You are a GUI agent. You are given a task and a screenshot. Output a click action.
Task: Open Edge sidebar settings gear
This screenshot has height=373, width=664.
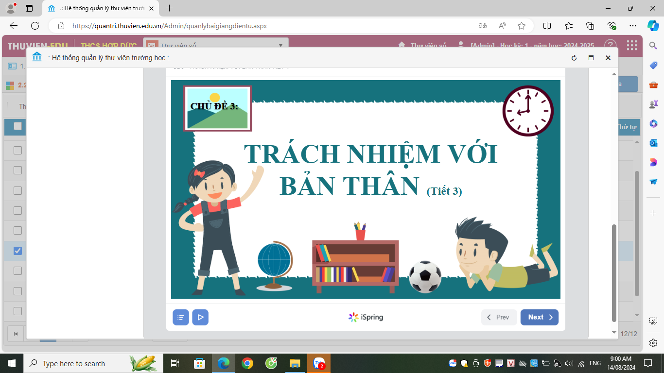click(x=653, y=342)
